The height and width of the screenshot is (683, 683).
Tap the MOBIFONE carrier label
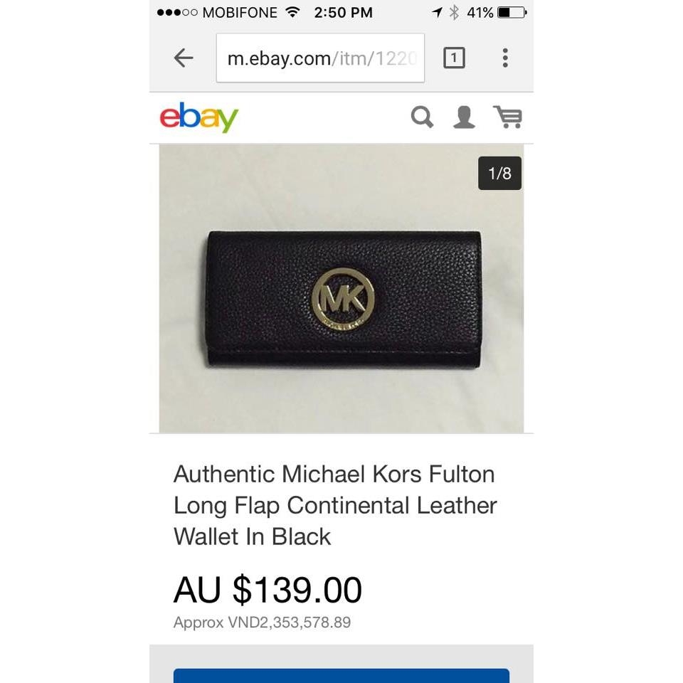point(240,12)
